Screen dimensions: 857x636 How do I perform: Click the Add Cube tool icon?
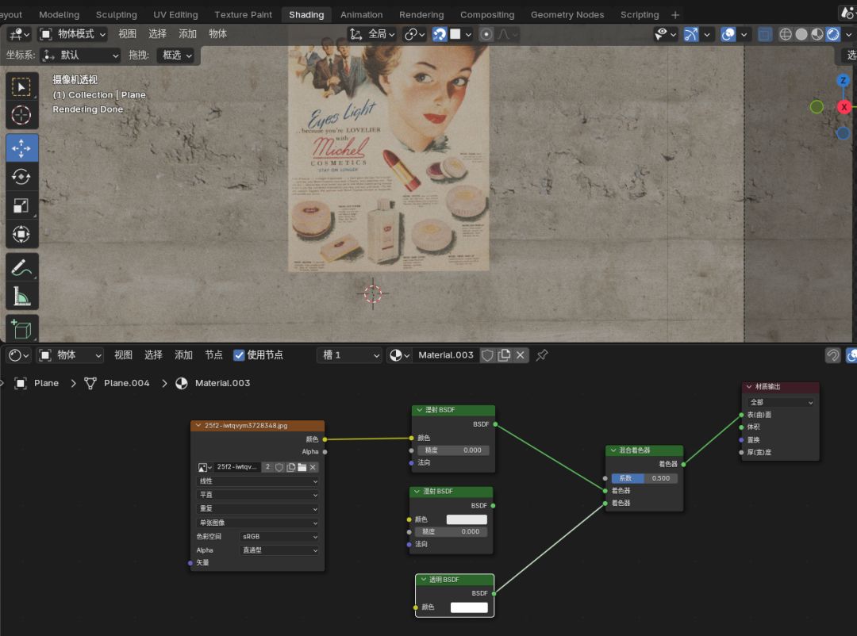click(21, 329)
